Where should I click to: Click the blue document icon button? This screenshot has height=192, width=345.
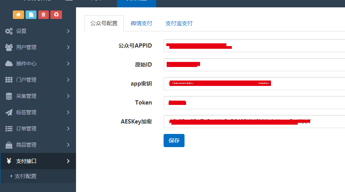click(x=31, y=15)
